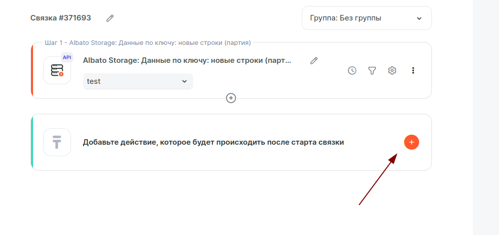Image resolution: width=499 pixels, height=235 pixels.
Task: Click the Albato Storage step title text
Action: 187,60
